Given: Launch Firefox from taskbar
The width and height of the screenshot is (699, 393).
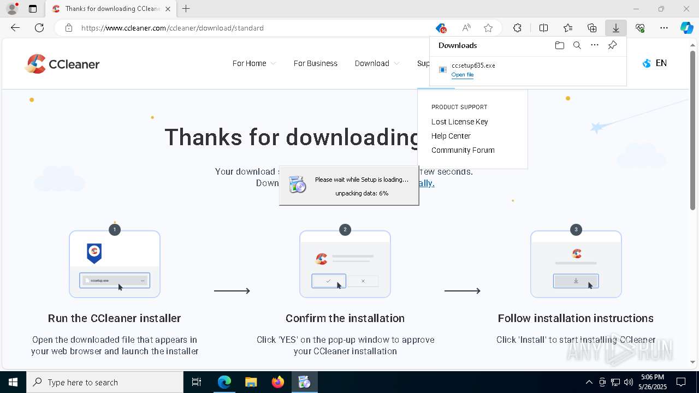Looking at the screenshot, I should click(x=278, y=382).
